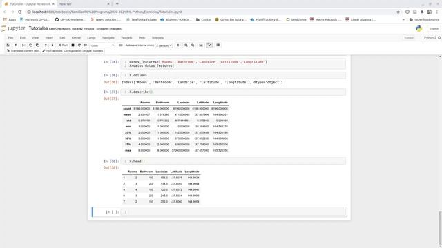The image size is (442, 248).
Task: Paste cells below toolbar icon
Action: point(37,45)
